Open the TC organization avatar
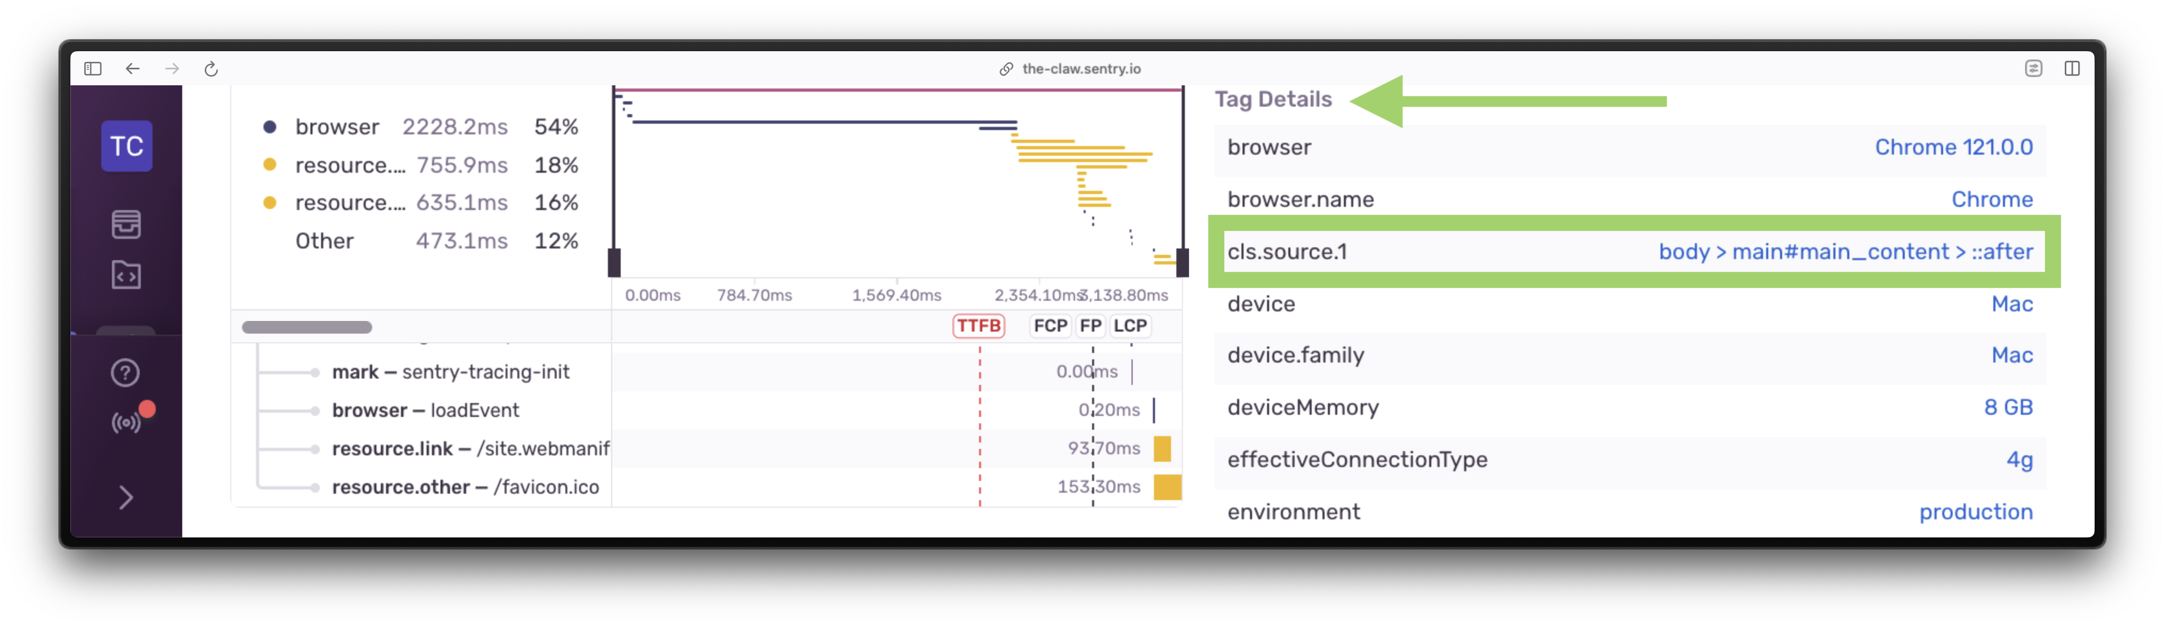2165x627 pixels. tap(127, 146)
